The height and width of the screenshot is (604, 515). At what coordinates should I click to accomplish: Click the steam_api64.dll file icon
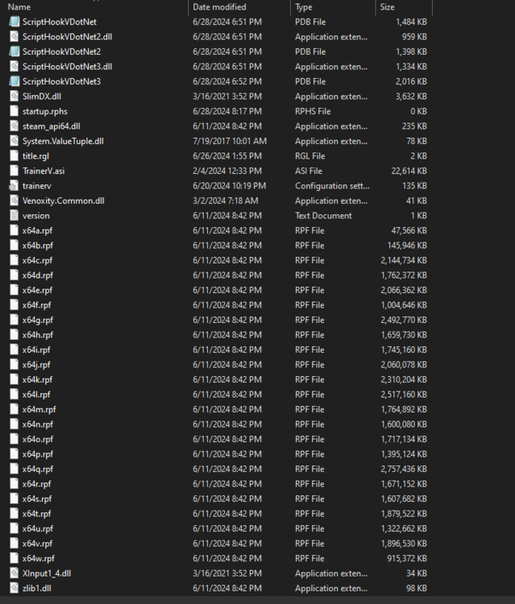pos(15,126)
